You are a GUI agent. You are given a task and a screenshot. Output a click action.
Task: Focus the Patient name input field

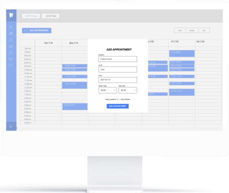click(118, 59)
